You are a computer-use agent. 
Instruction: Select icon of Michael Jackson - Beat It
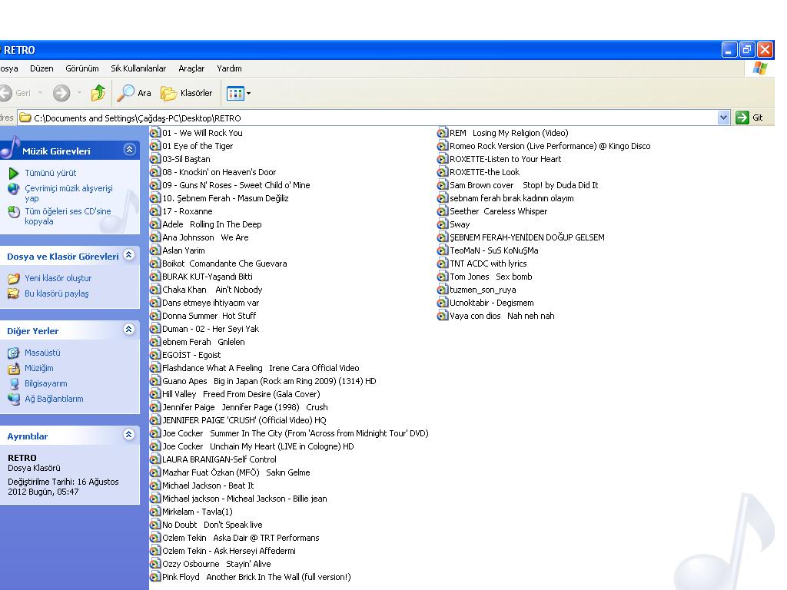click(x=155, y=486)
